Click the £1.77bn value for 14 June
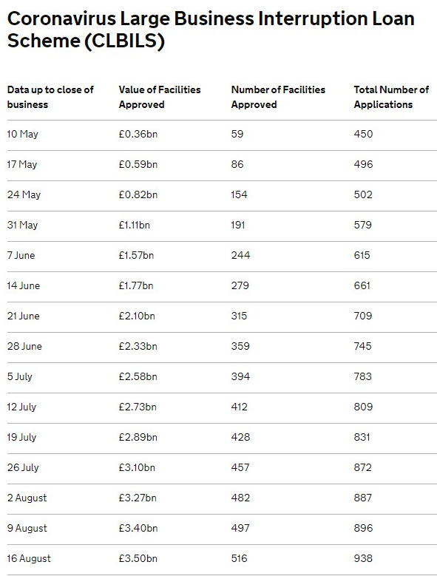The height and width of the screenshot is (576, 437). [136, 286]
